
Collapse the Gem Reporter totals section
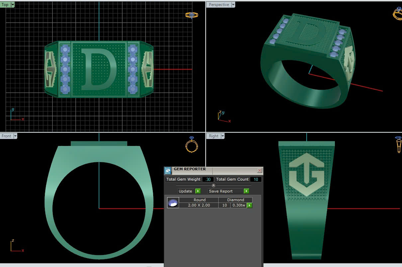click(x=214, y=185)
